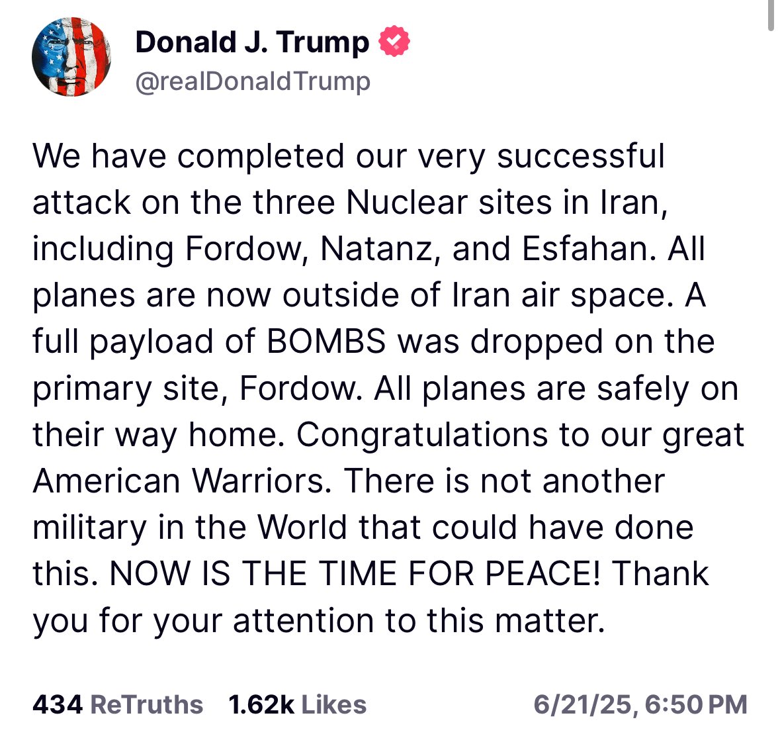This screenshot has height=746, width=780.
Task: Click the "Thank you for your attention" closing line
Action: tap(318, 620)
